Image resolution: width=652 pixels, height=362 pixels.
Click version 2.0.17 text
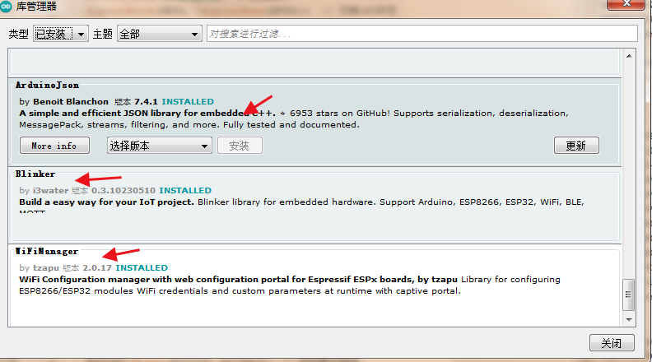coord(97,267)
